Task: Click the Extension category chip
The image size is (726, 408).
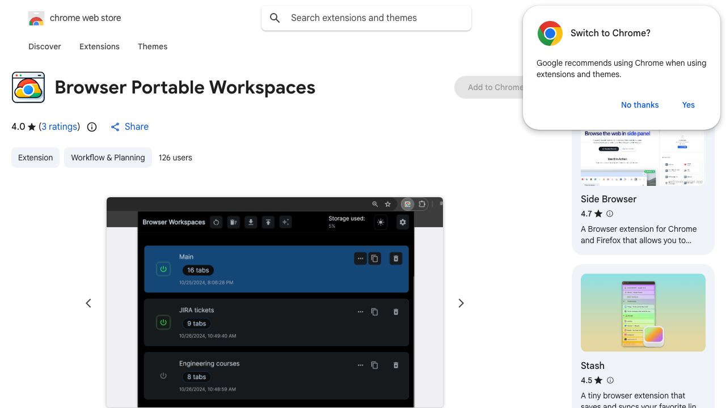Action: (35, 158)
